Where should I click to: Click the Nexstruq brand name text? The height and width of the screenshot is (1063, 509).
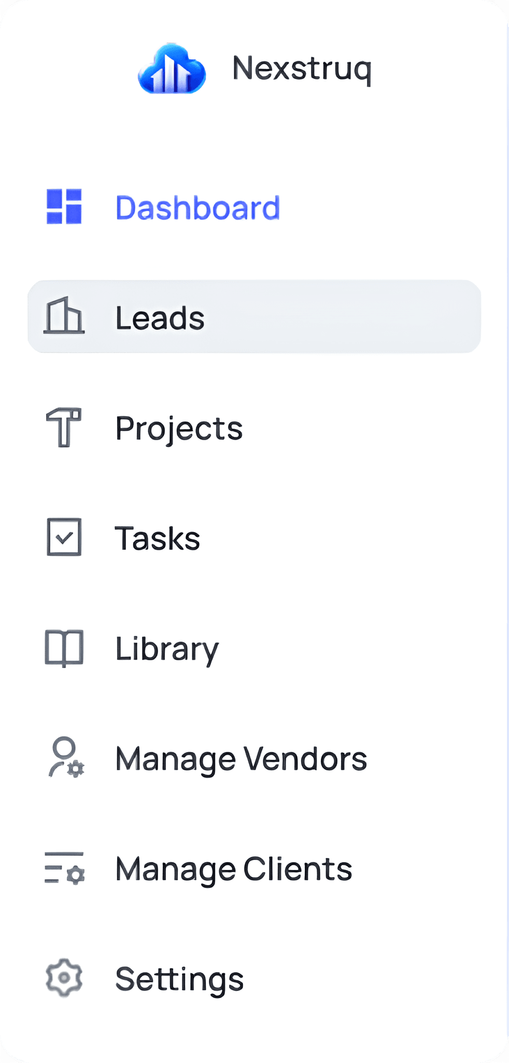[x=302, y=69]
